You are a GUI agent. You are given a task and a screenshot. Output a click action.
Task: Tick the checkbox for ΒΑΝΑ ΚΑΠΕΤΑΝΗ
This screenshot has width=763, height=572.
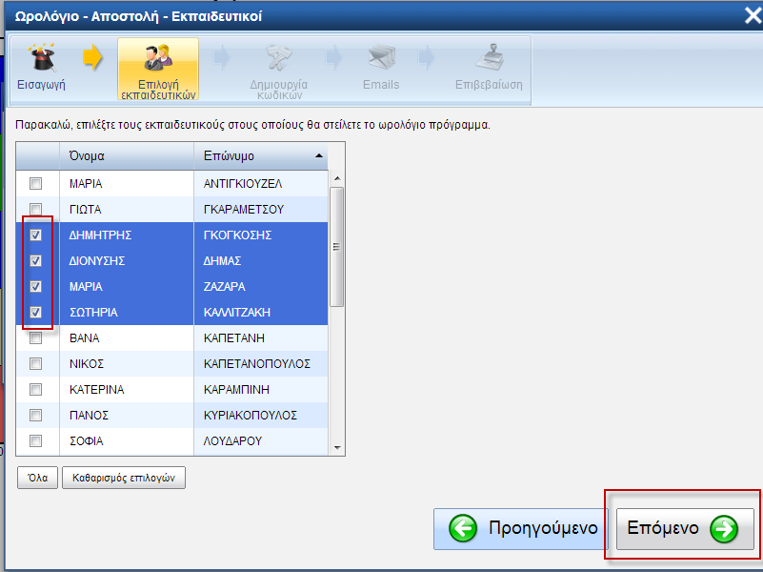pyautogui.click(x=36, y=337)
